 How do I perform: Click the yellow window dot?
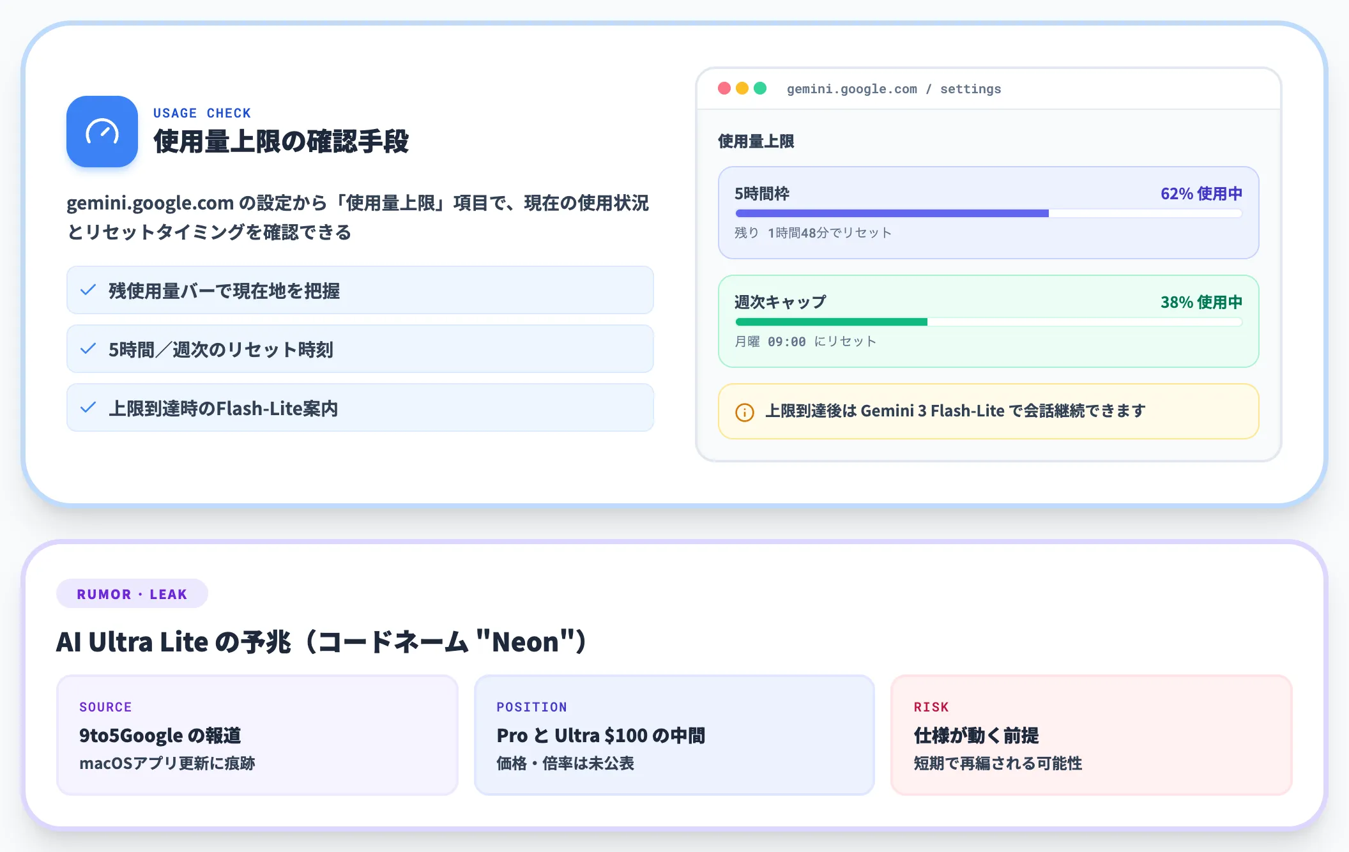[742, 88]
